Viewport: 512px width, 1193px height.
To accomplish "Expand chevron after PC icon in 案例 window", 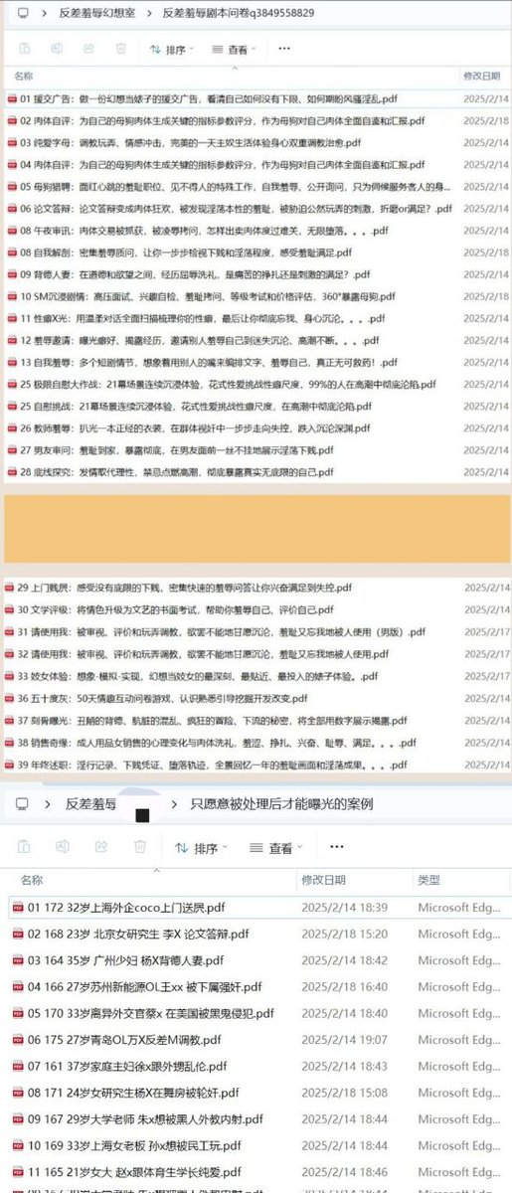I will (49, 803).
